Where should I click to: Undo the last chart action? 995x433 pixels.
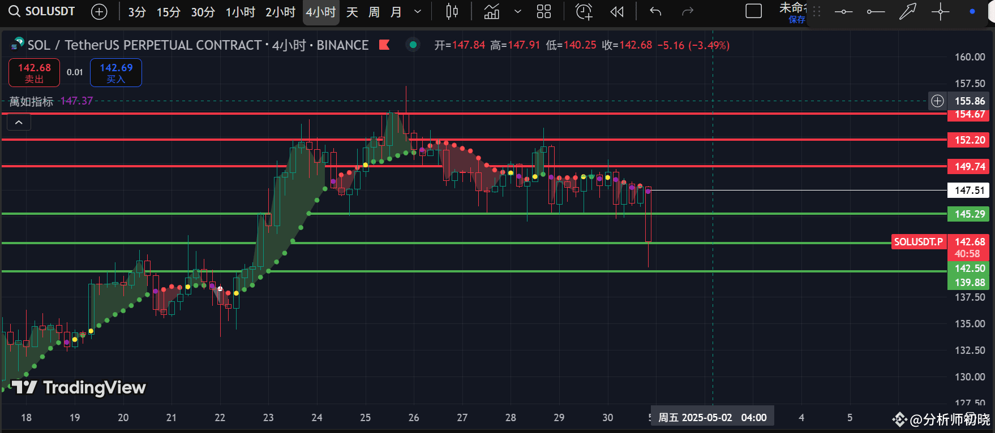(x=655, y=11)
